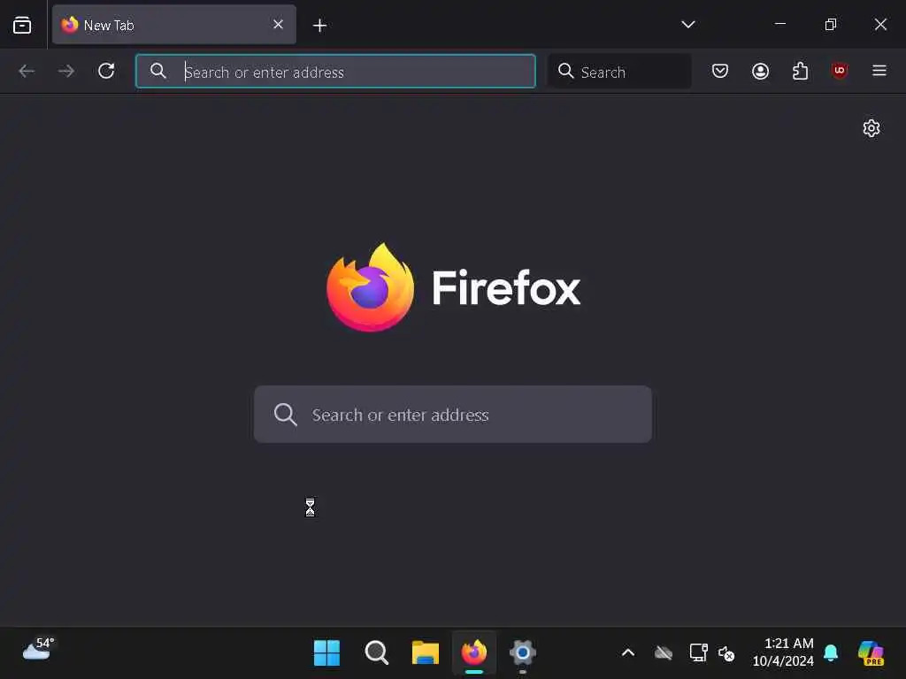The image size is (906, 679).
Task: Expand the list all tabs chevron
Action: click(687, 25)
